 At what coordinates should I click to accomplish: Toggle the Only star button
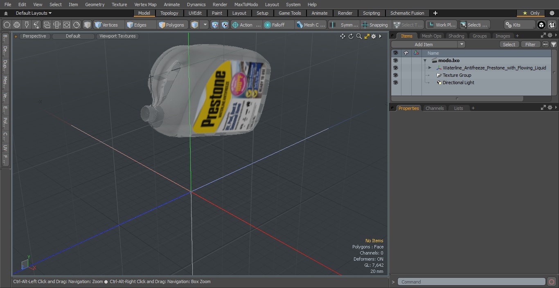(531, 13)
